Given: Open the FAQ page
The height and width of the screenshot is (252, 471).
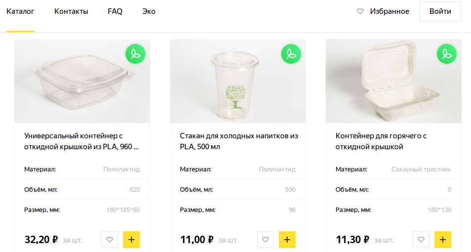Looking at the screenshot, I should pos(115,11).
